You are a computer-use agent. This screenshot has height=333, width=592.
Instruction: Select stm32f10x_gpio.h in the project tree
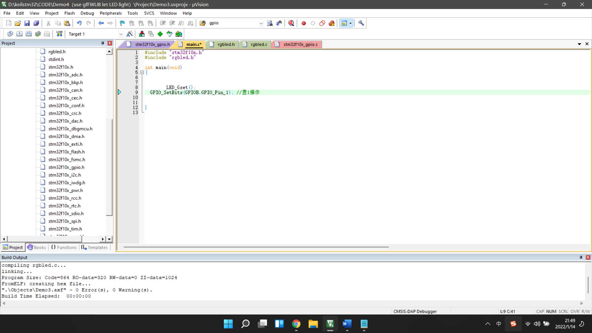66,167
